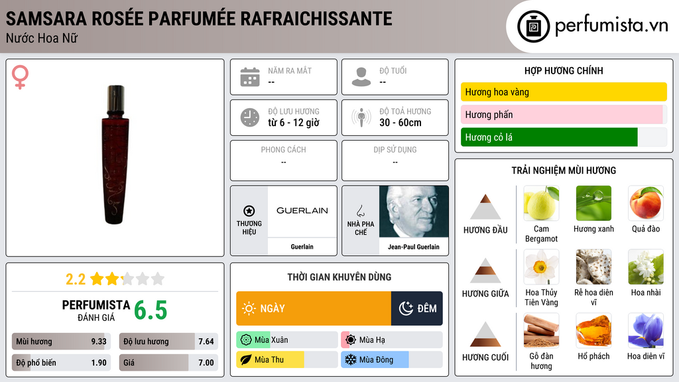Click the green Hương cỏ lá accord bar
The image size is (679, 382).
pyautogui.click(x=564, y=137)
